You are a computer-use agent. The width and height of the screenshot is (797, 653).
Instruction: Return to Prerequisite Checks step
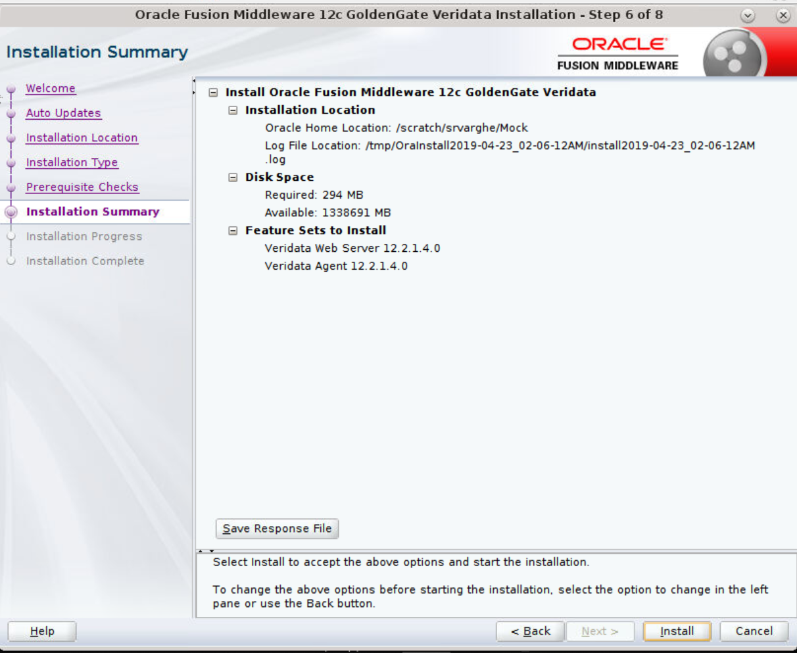[82, 187]
